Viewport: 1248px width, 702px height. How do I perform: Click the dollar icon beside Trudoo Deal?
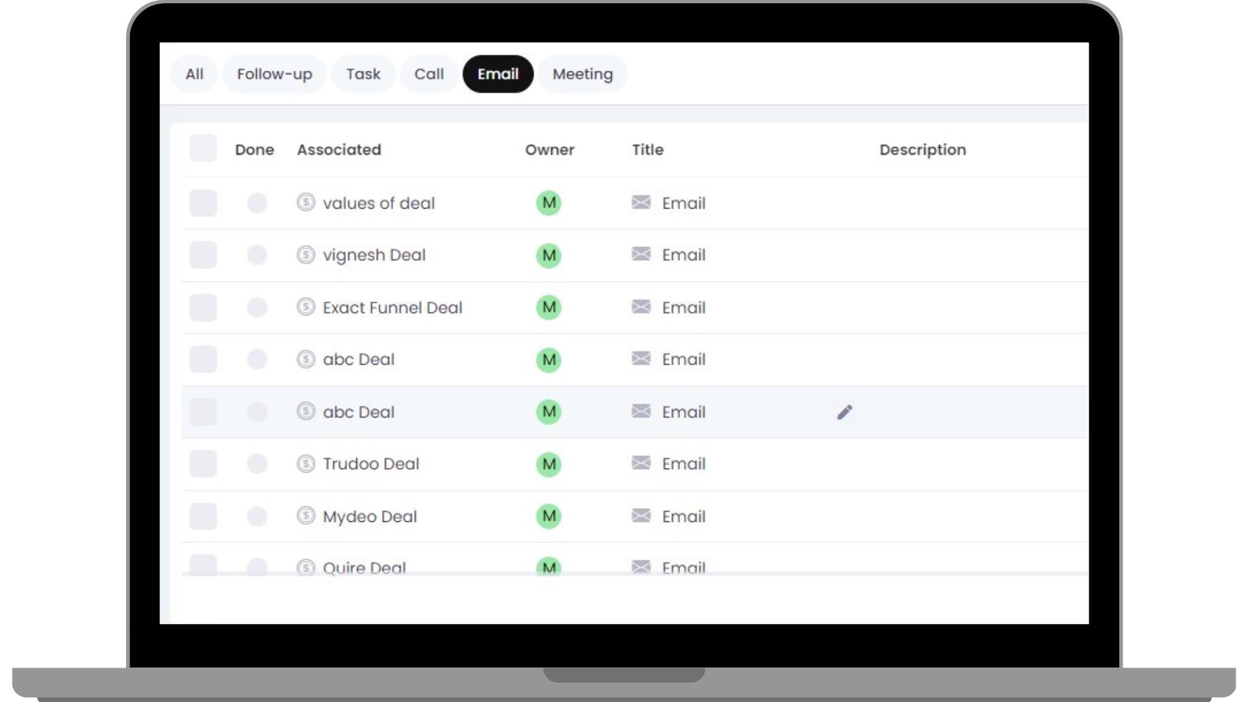coord(305,463)
